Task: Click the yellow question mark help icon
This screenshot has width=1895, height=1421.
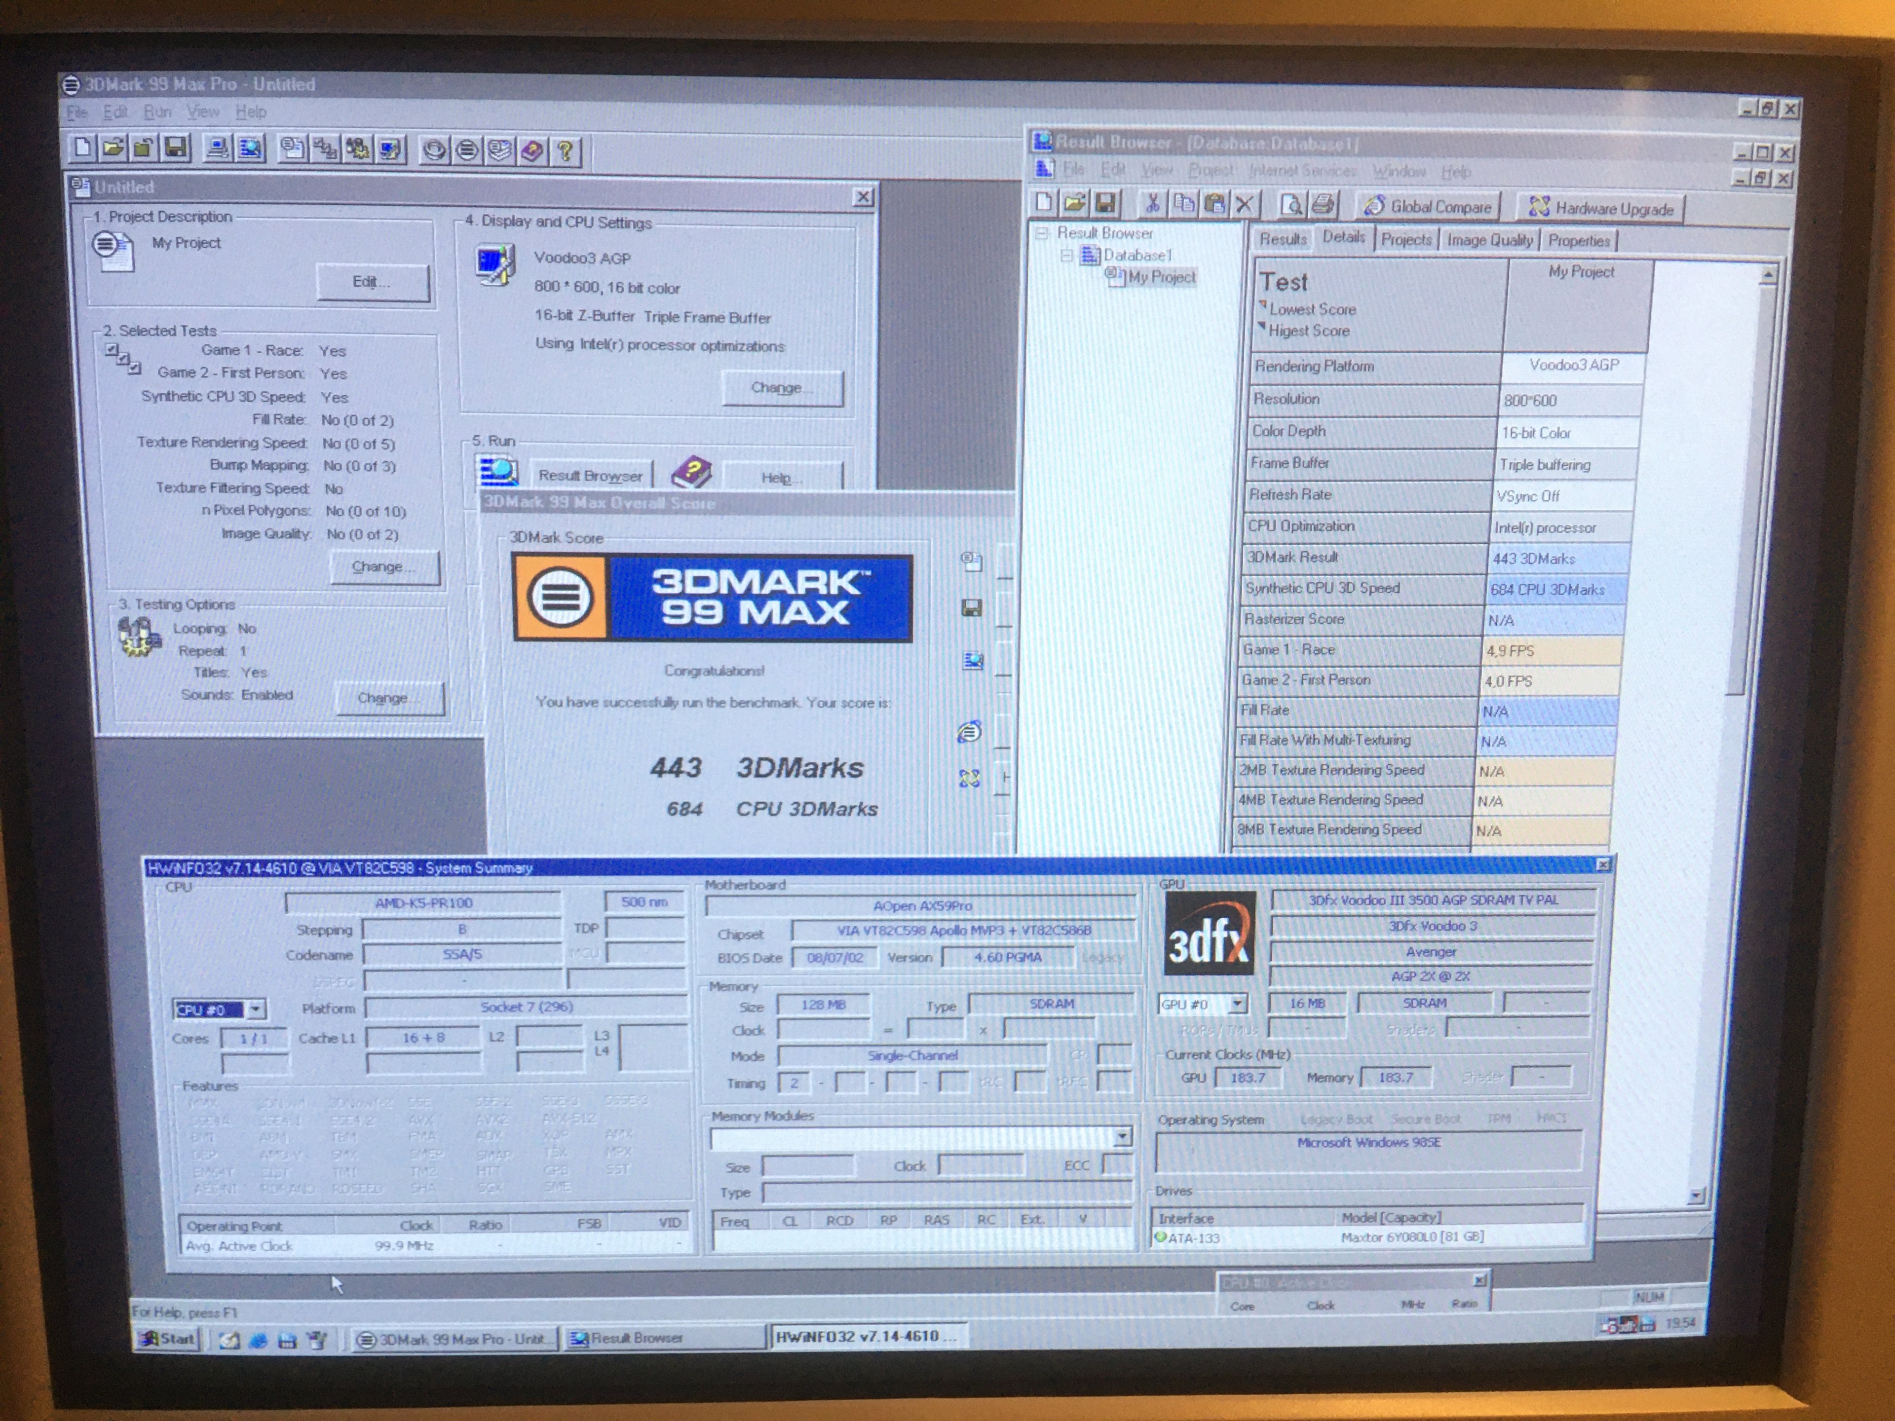Action: [565, 151]
